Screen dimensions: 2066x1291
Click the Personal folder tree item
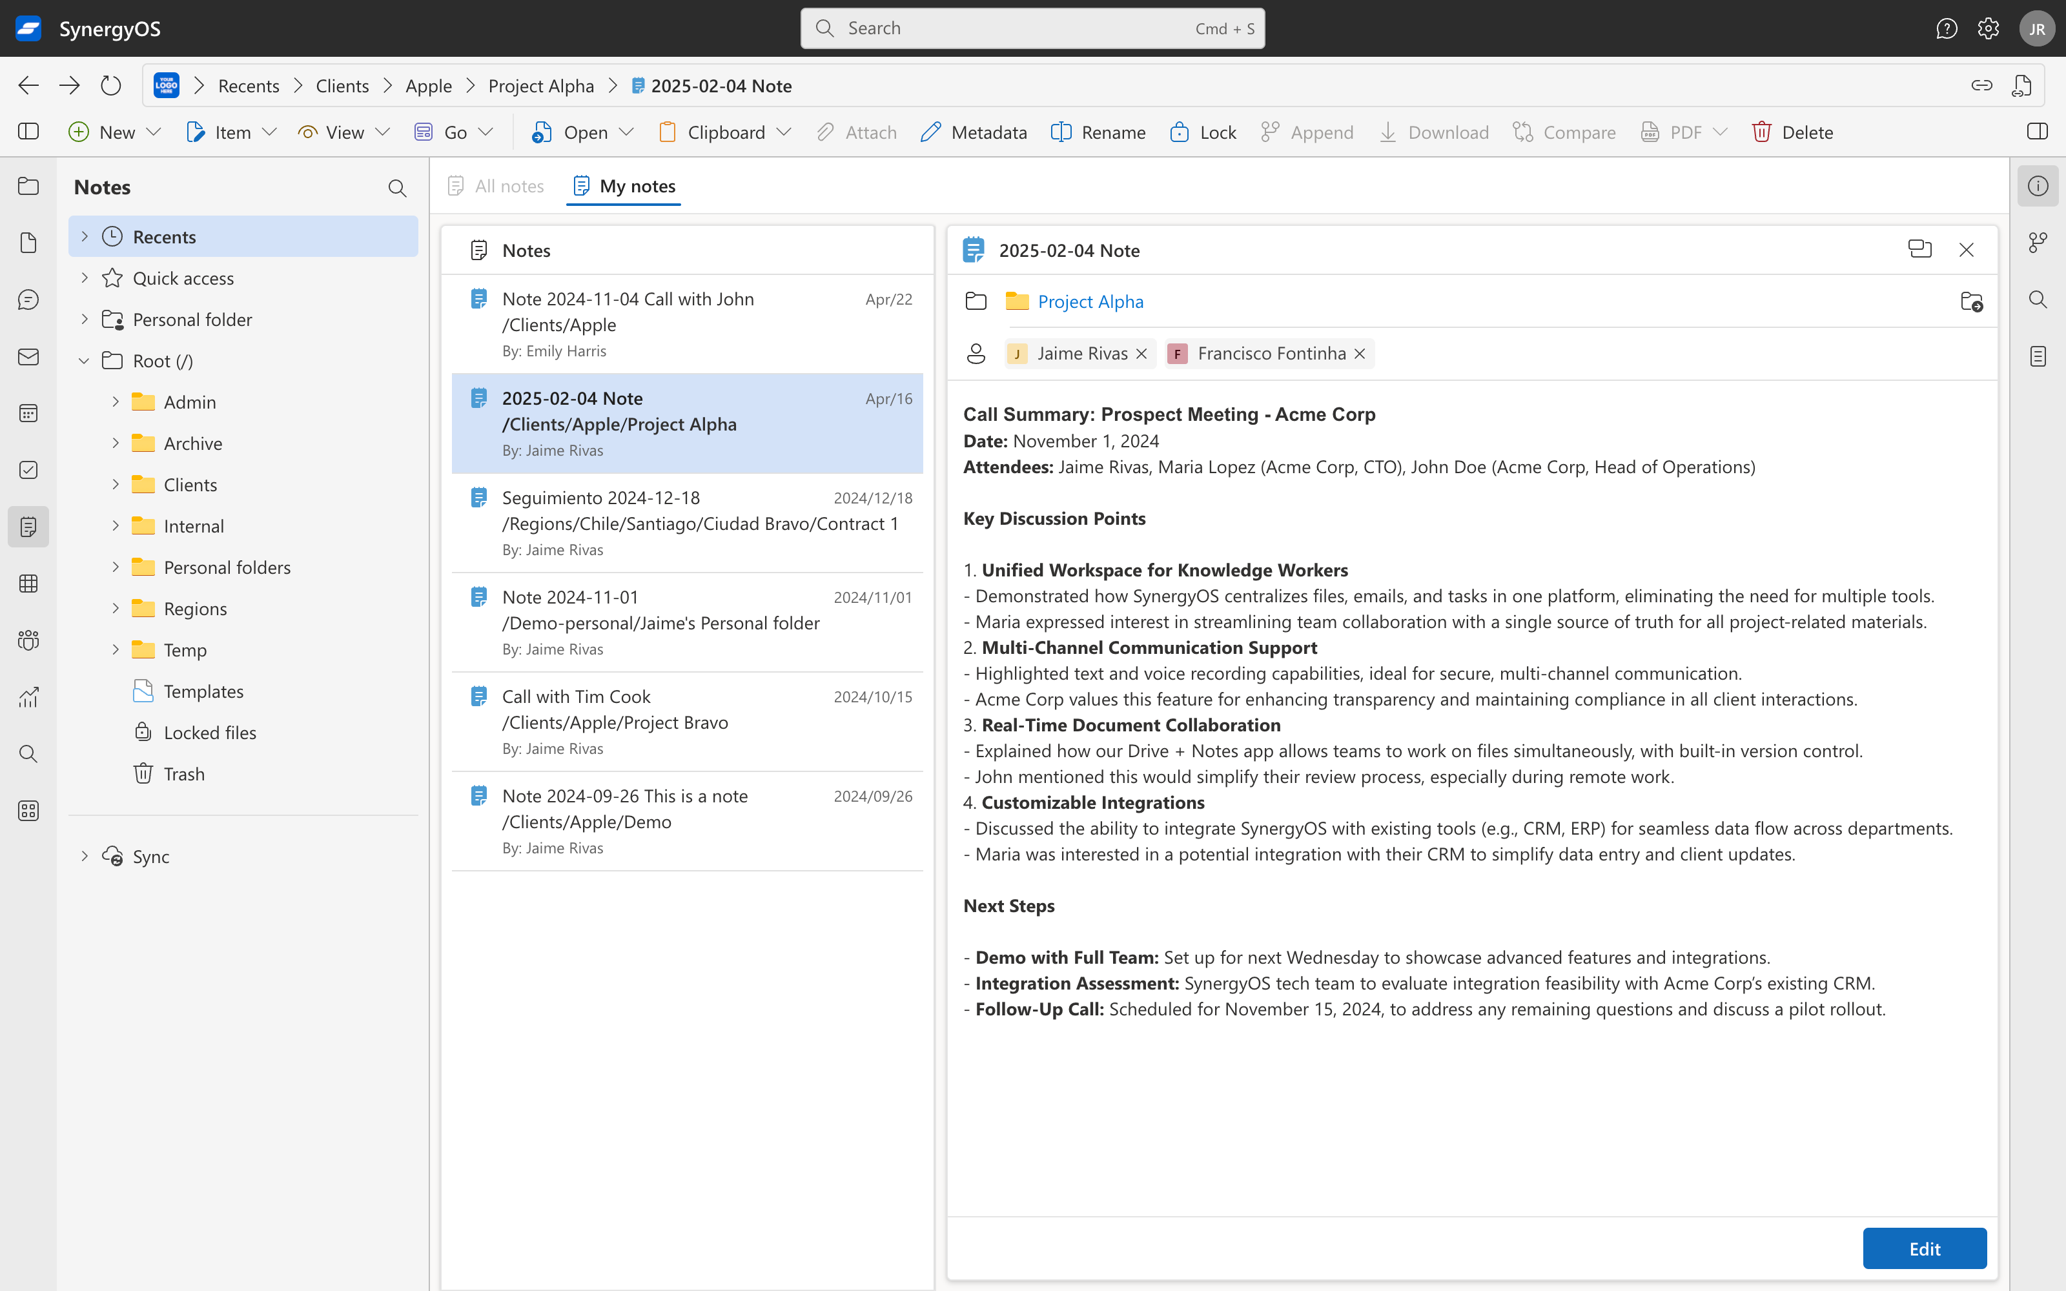243,320
